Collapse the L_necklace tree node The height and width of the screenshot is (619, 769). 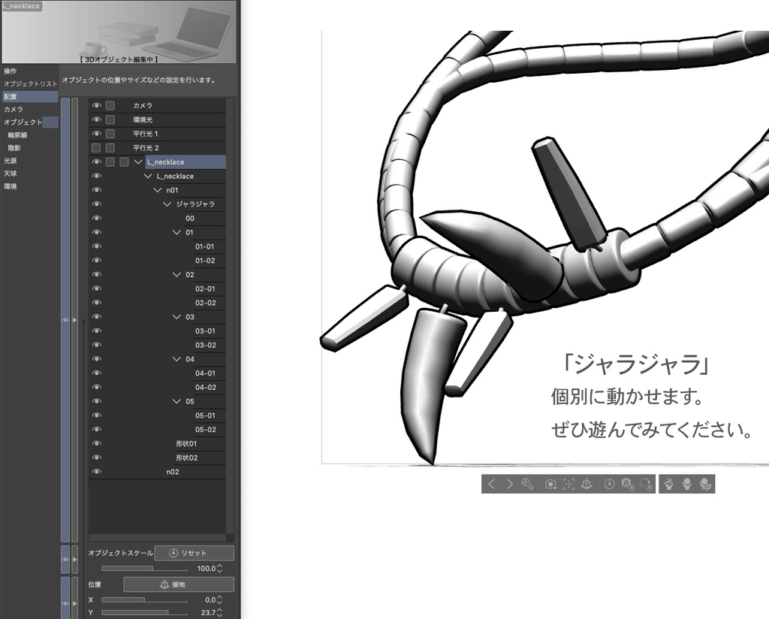click(x=138, y=162)
